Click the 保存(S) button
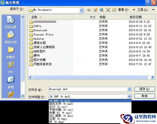This screenshot has height=124, width=157. [144, 89]
